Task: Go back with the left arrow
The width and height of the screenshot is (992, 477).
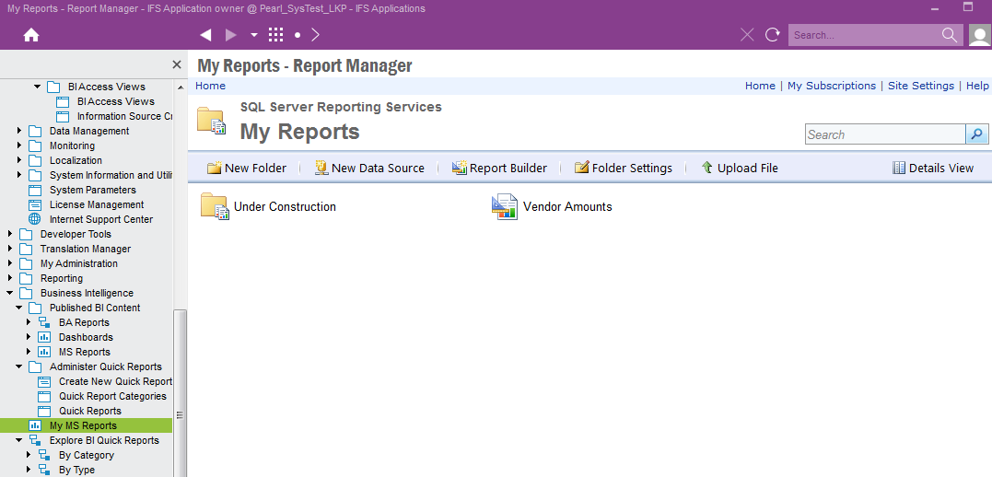Action: [205, 35]
